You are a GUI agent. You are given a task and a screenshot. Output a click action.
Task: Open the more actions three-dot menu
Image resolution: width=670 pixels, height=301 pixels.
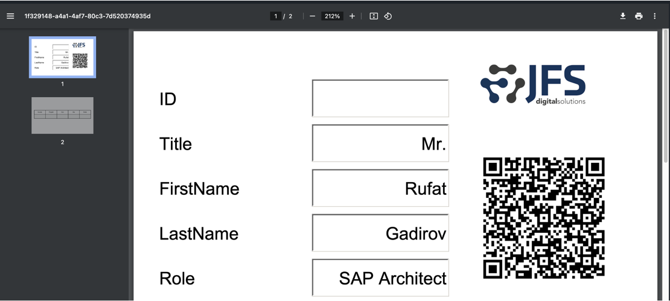point(655,16)
